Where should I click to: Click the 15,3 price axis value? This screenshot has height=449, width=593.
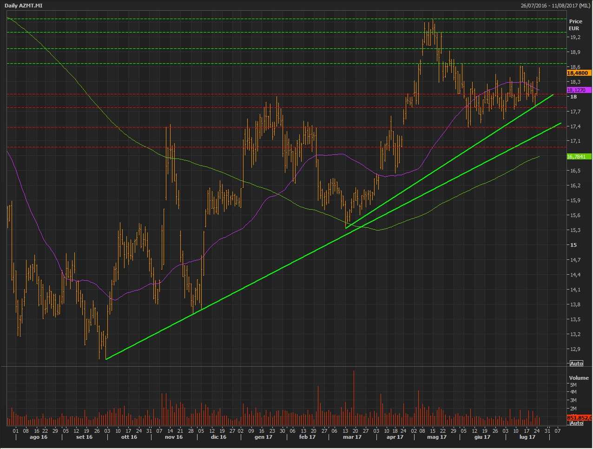tap(575, 230)
